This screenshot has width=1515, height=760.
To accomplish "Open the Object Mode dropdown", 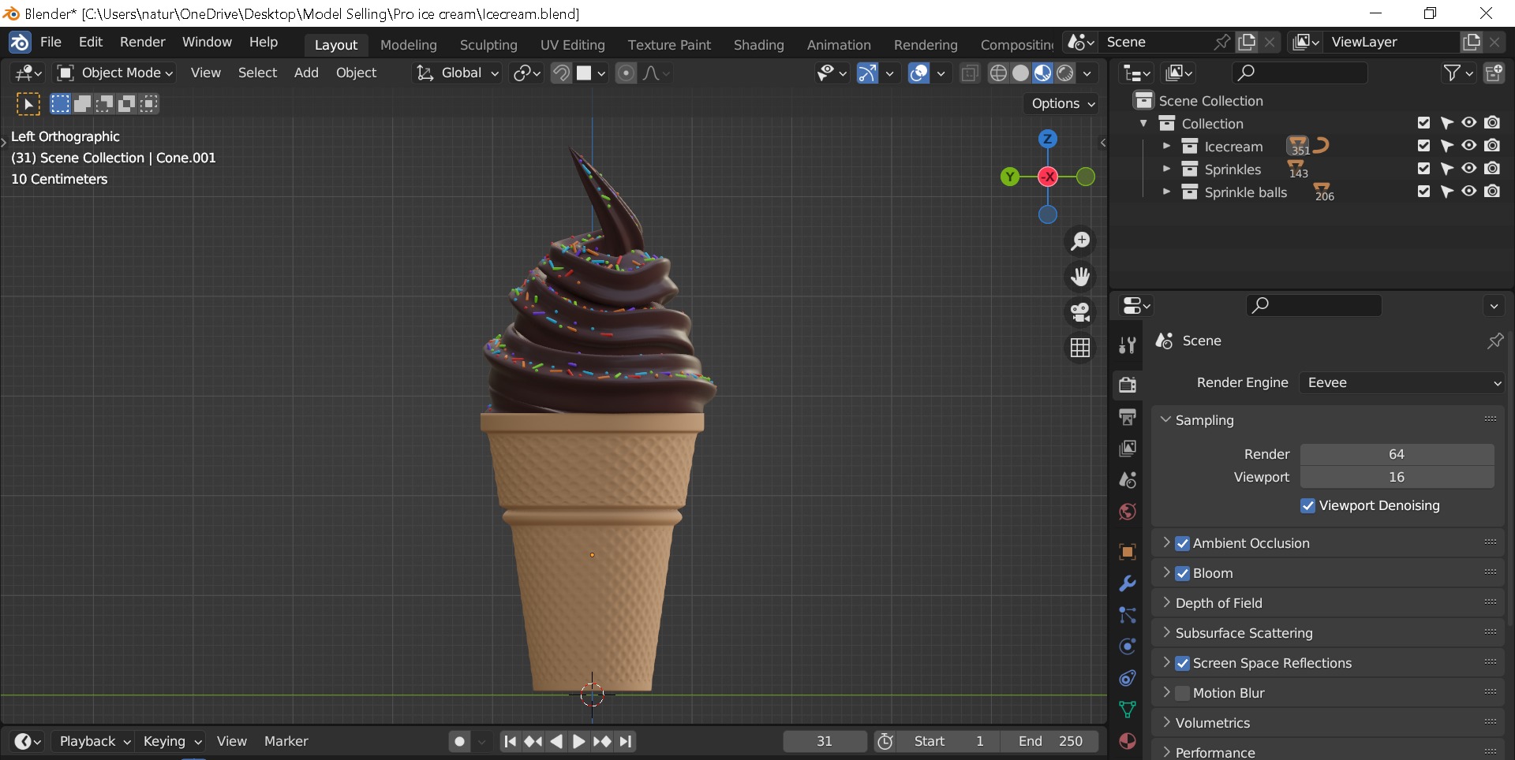I will pyautogui.click(x=115, y=73).
